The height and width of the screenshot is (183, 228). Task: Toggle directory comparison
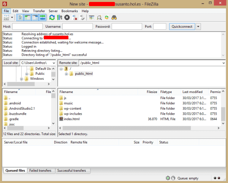99,17
